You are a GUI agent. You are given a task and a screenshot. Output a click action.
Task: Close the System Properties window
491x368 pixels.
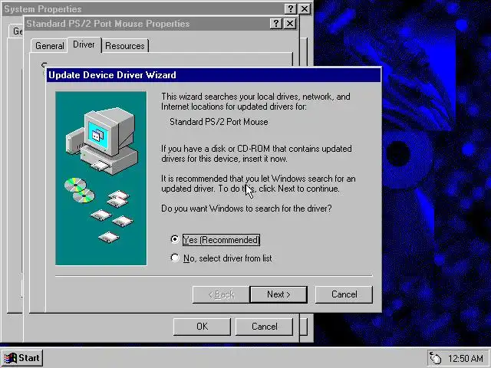305,8
